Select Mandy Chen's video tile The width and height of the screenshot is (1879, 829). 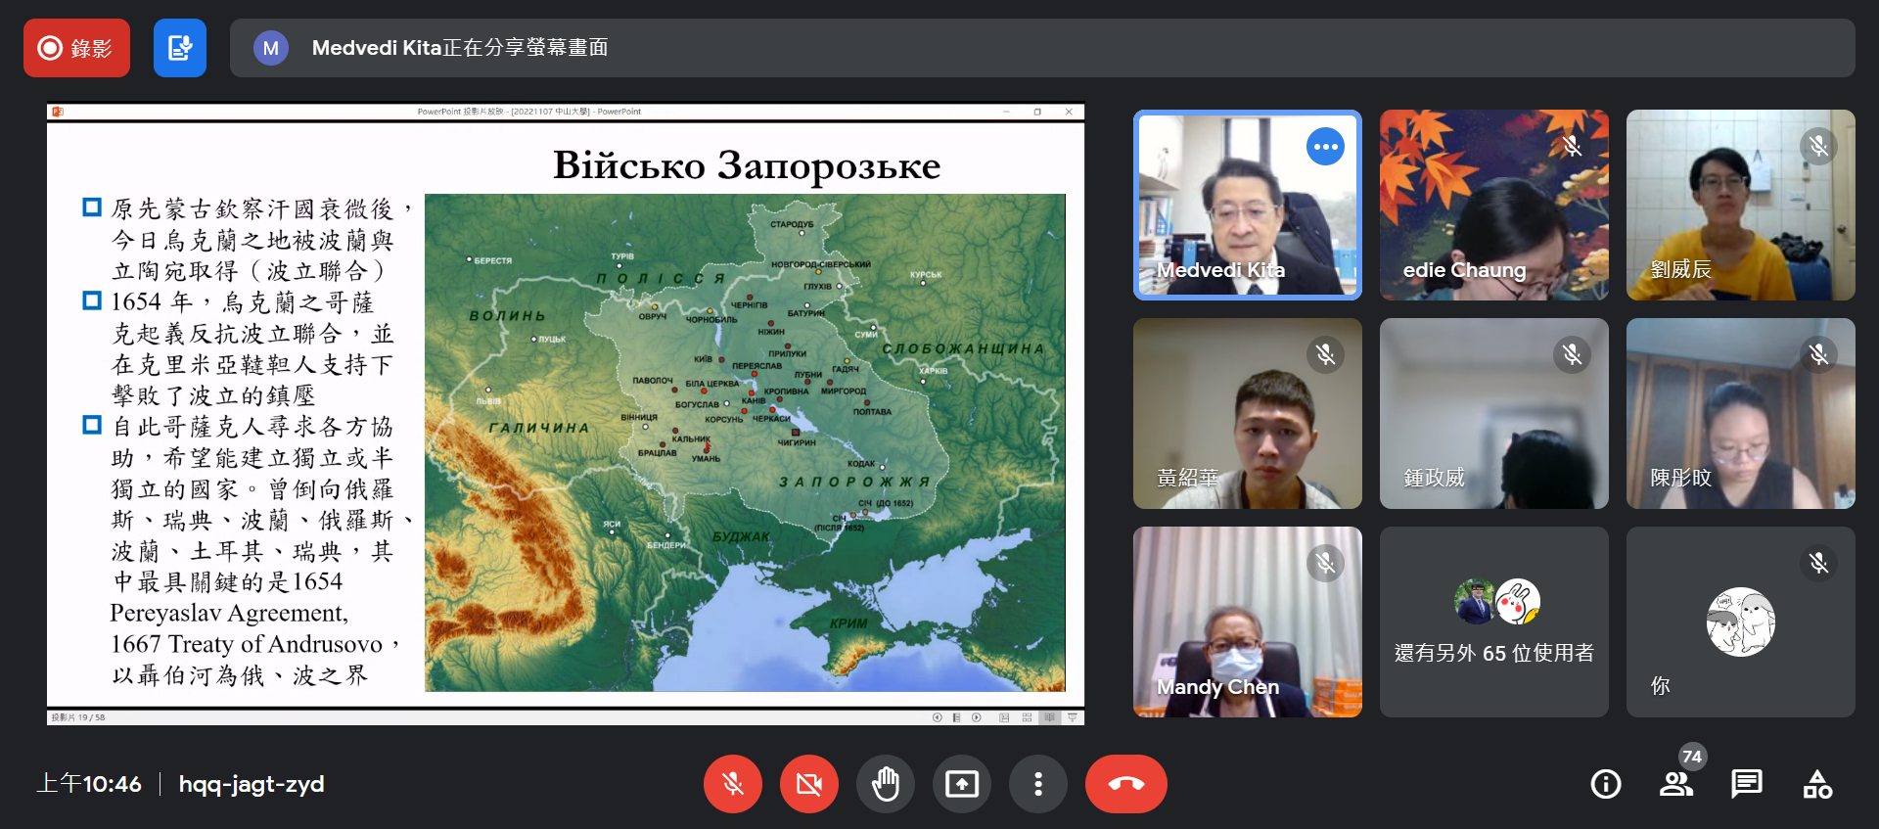coord(1247,622)
